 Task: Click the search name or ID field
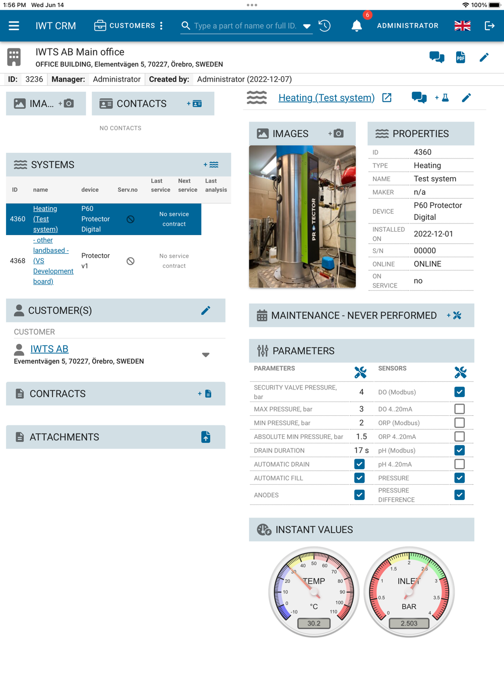click(x=245, y=26)
